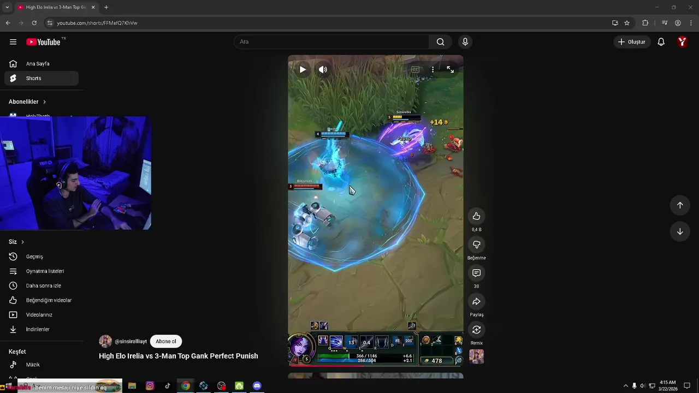Open YouTube notifications bell

coord(661,42)
